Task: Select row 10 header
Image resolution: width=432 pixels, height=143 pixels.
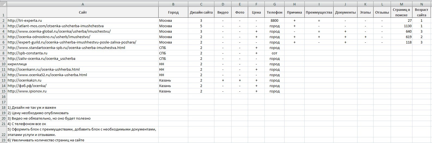Action: coord(4,64)
